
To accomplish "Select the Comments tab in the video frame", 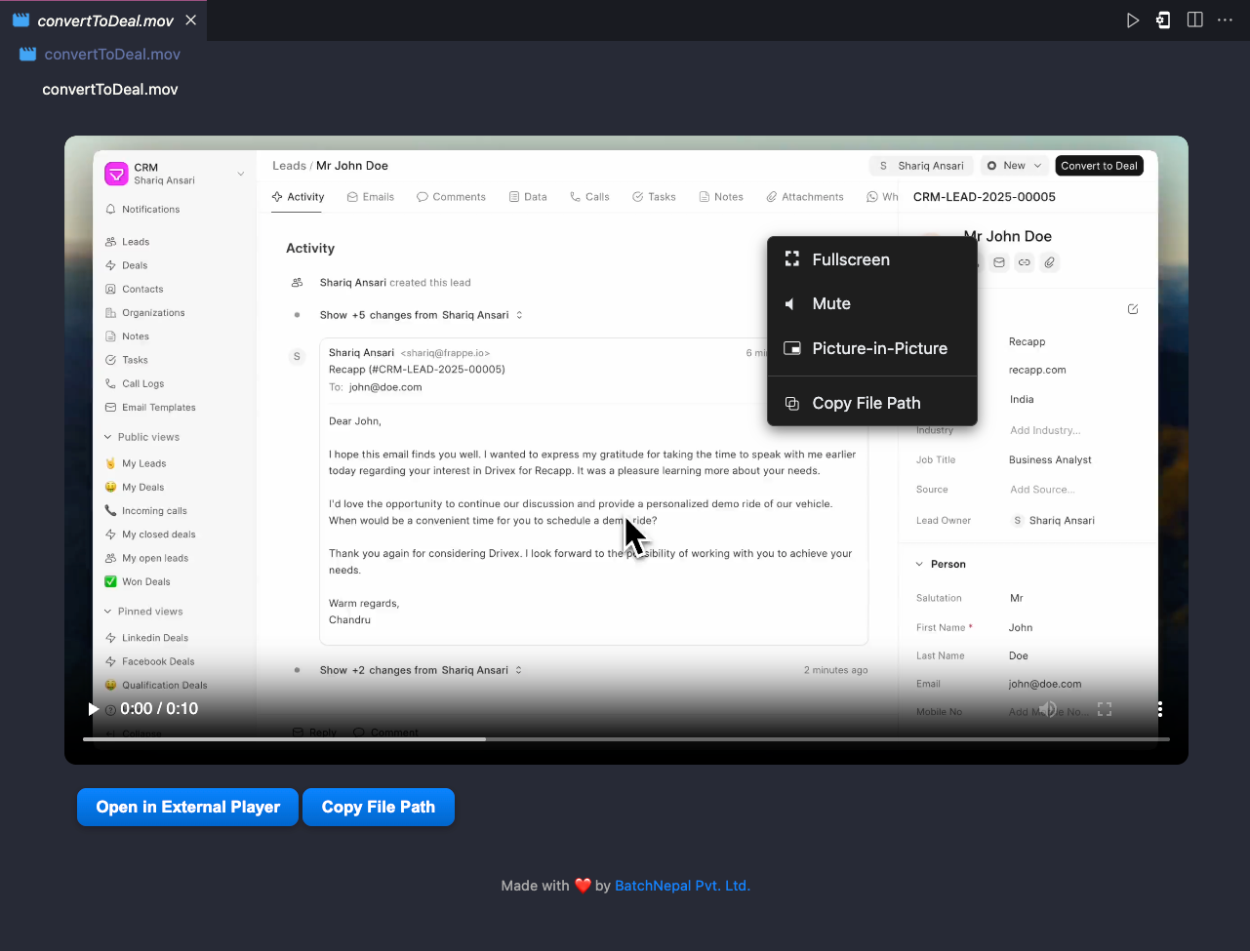I will pyautogui.click(x=451, y=197).
